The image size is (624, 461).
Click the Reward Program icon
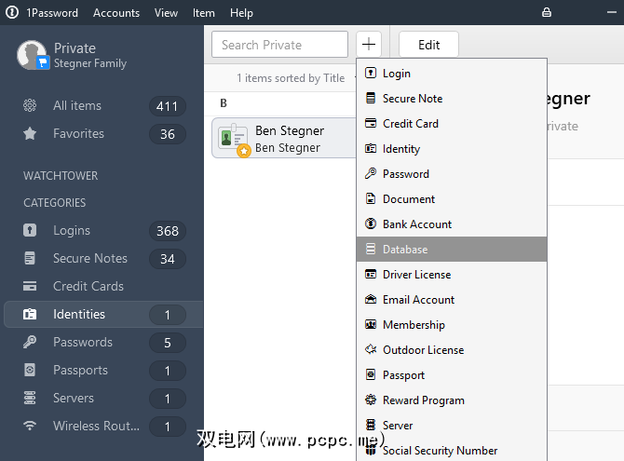coord(371,400)
